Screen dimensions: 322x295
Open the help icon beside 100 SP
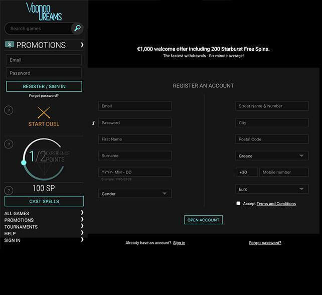(x=9, y=191)
